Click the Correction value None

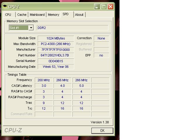(101, 38)
